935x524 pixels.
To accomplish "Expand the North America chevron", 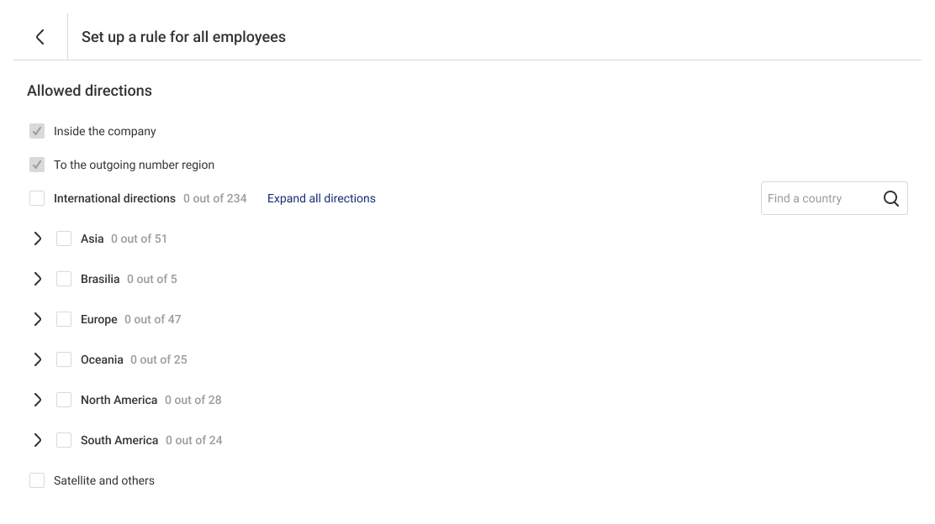I will (38, 401).
